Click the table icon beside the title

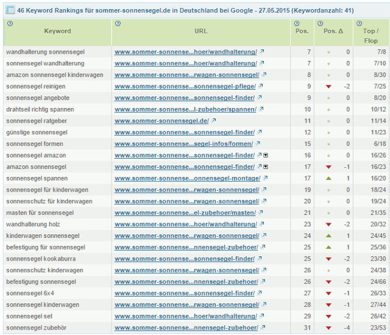[10, 10]
